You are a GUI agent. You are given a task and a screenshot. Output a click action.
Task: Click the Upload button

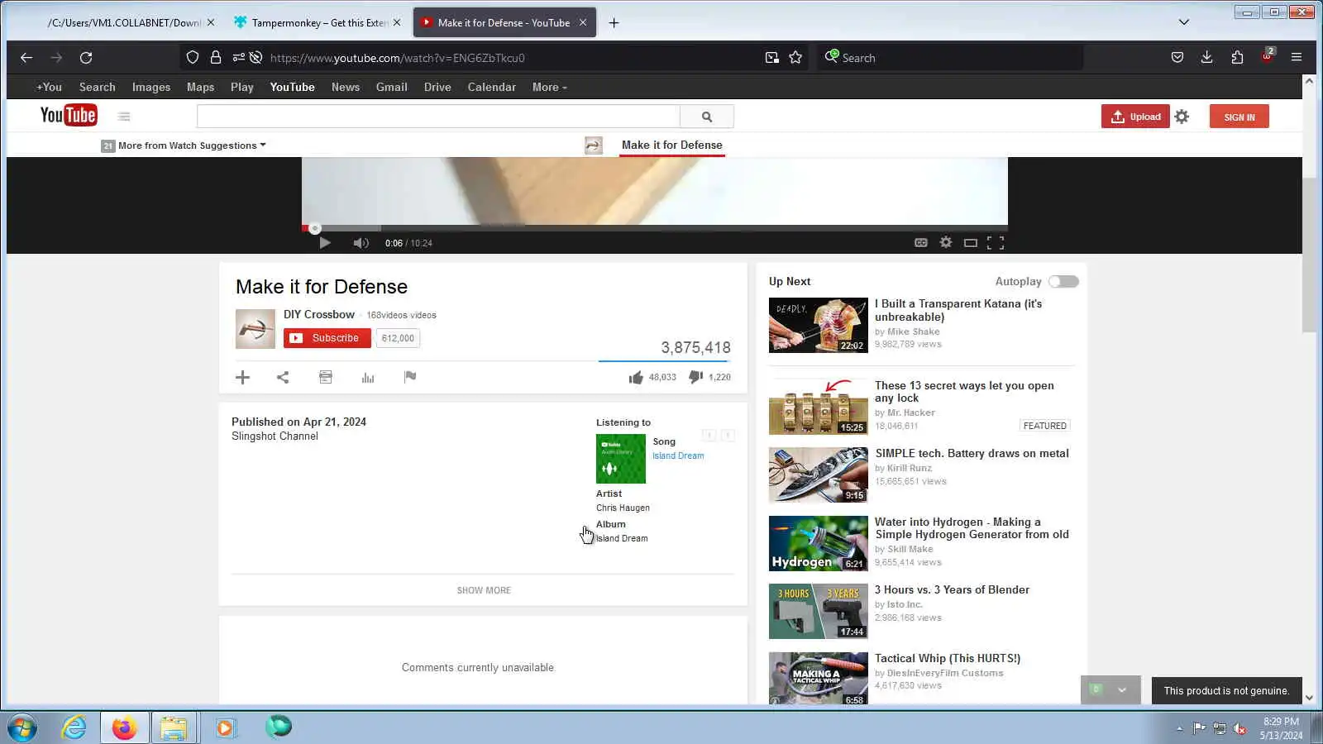(x=1135, y=117)
